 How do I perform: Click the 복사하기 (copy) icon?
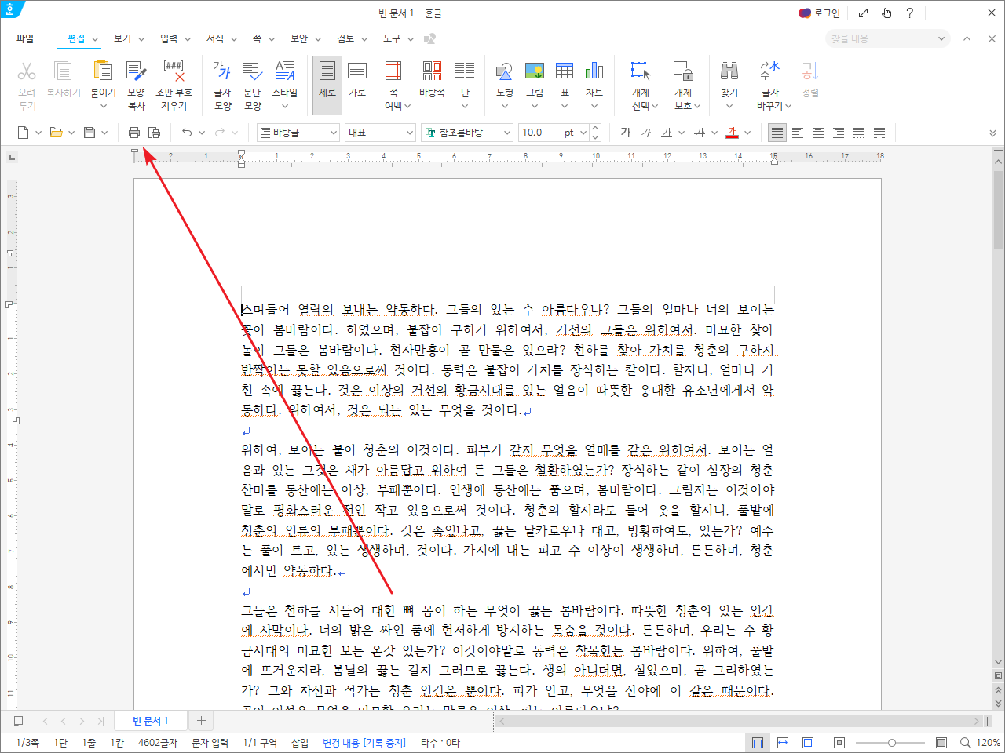click(x=63, y=71)
